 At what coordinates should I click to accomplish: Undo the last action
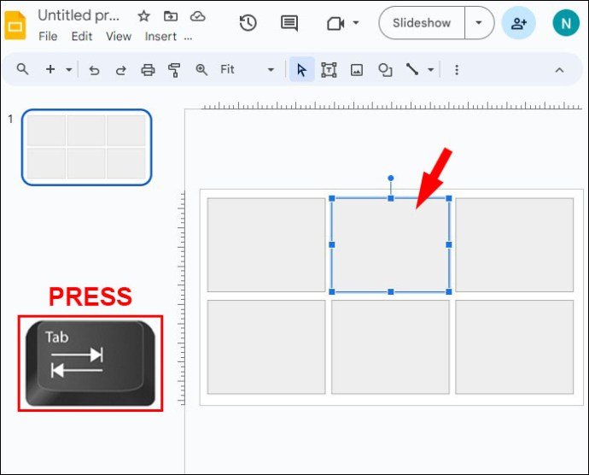94,70
